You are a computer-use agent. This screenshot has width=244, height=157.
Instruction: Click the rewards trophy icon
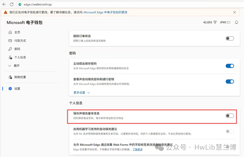215,22
